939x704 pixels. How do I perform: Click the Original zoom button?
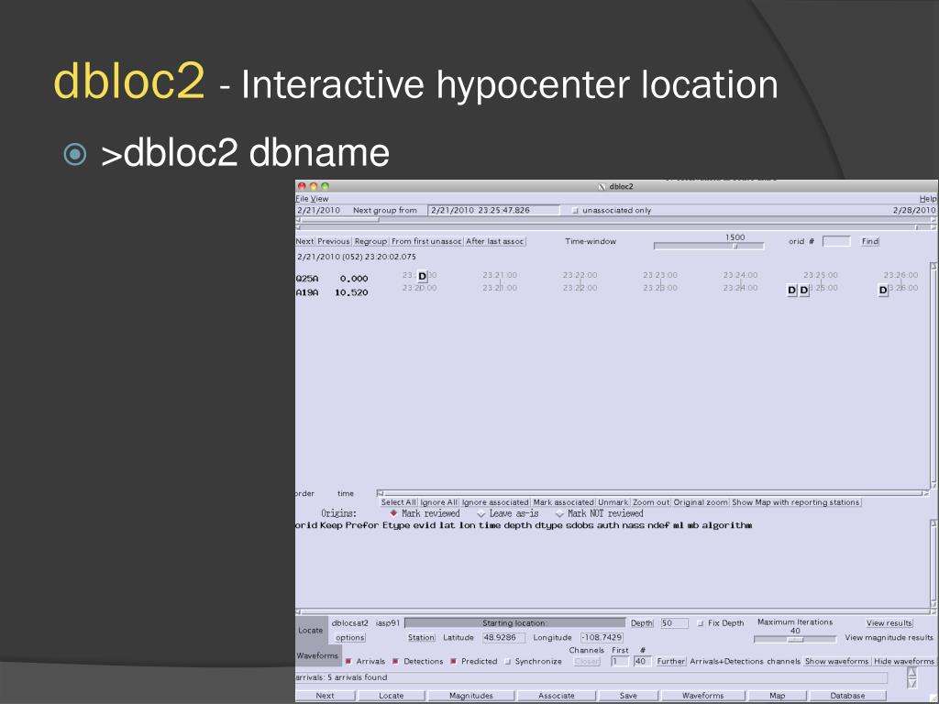pos(701,502)
